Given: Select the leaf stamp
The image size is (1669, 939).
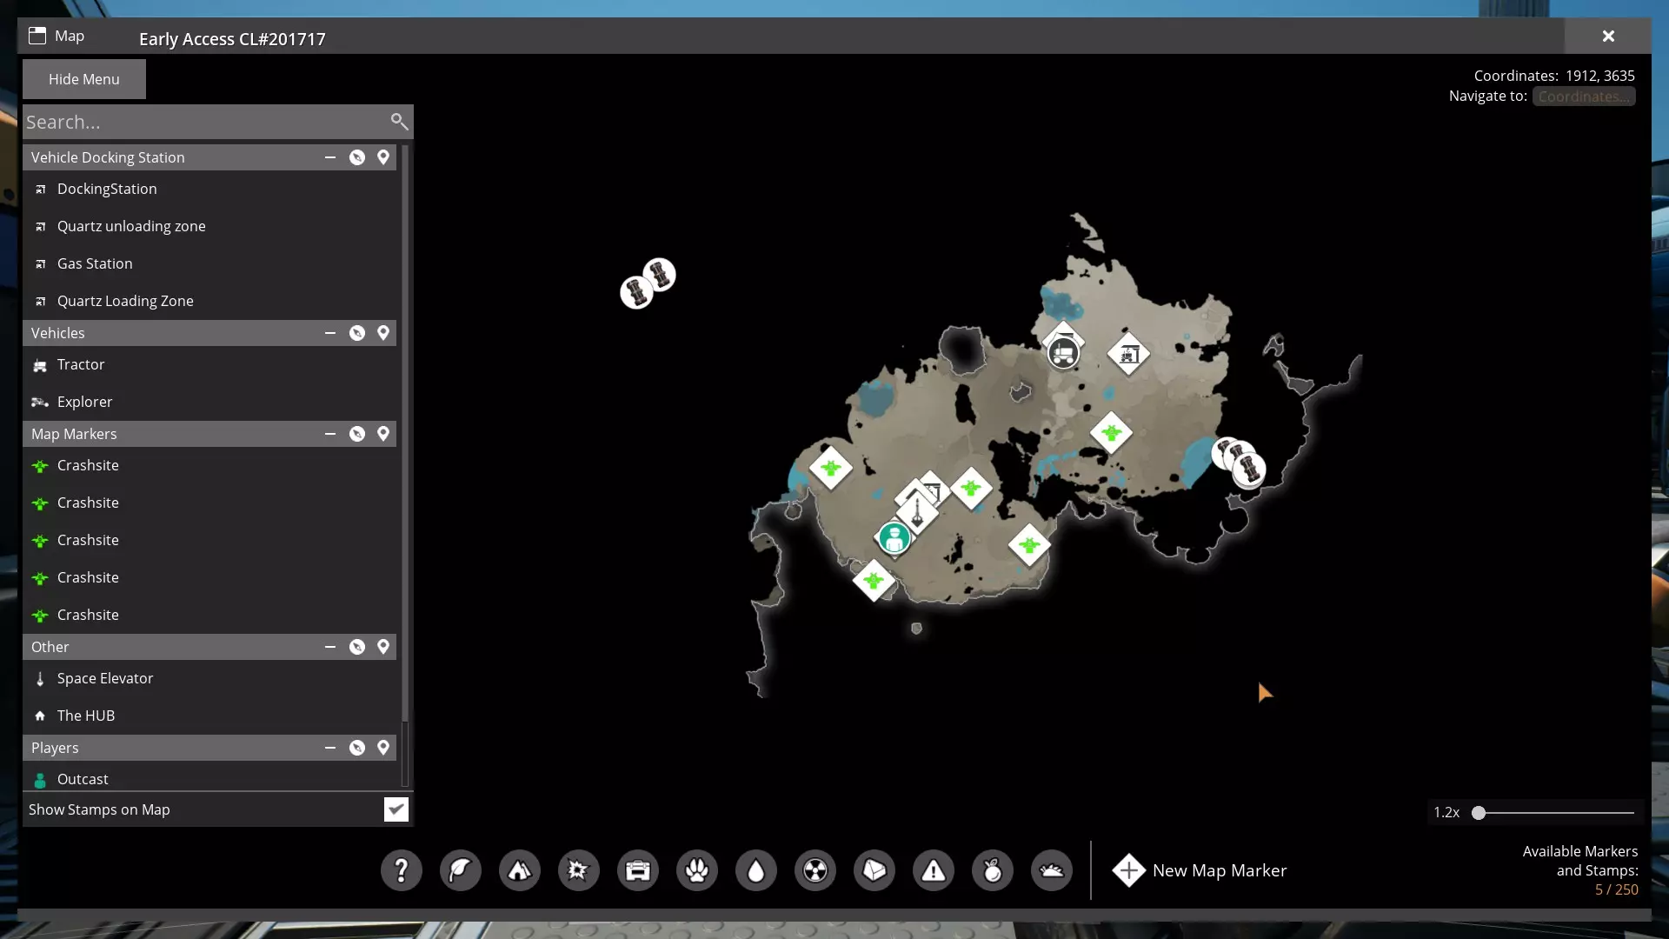Looking at the screenshot, I should [460, 870].
